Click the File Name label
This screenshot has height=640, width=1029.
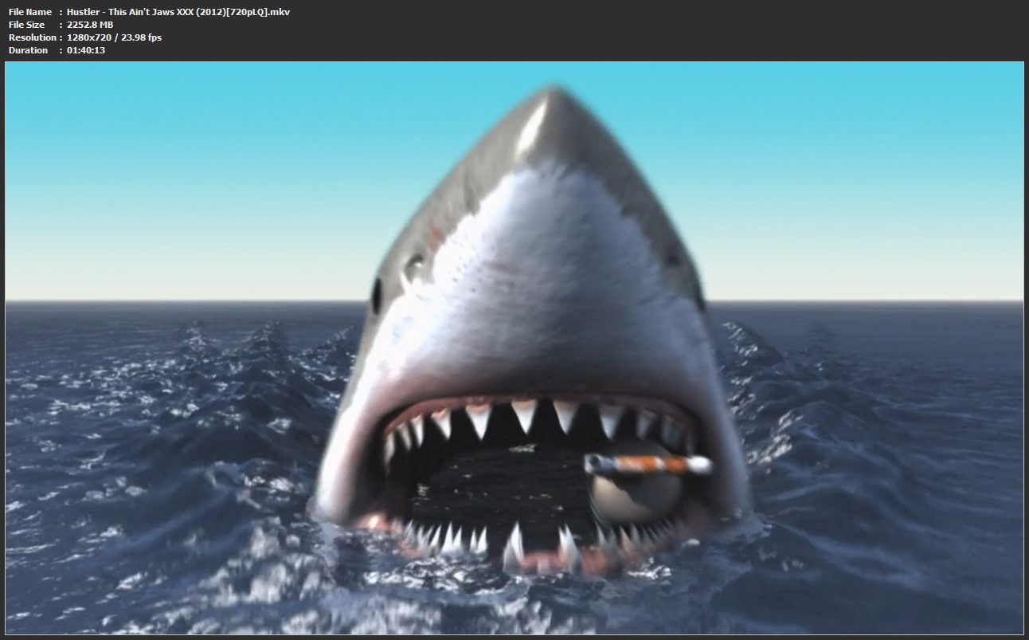29,12
